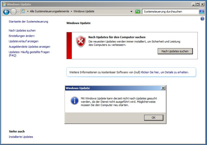This screenshot has height=145, width=207.
Task: Click OK in the Windows Update dialog
Action: (x=154, y=117)
